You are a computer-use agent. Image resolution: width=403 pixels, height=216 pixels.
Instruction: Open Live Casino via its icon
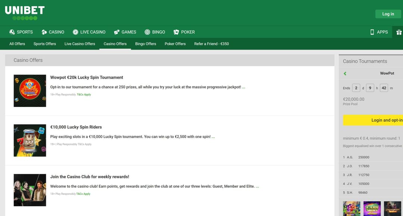(75, 32)
